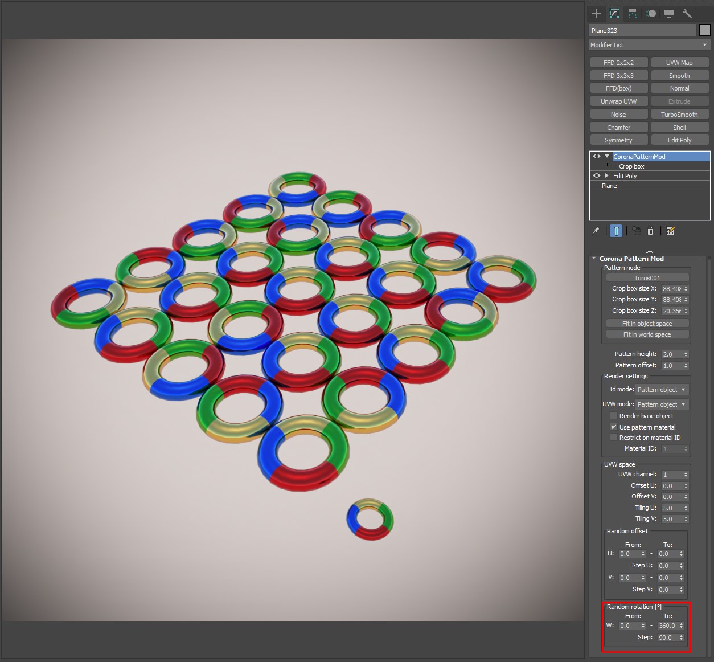Viewport: 714px width, 662px height.
Task: Click the Pin Stack pushpin icon
Action: [x=596, y=231]
